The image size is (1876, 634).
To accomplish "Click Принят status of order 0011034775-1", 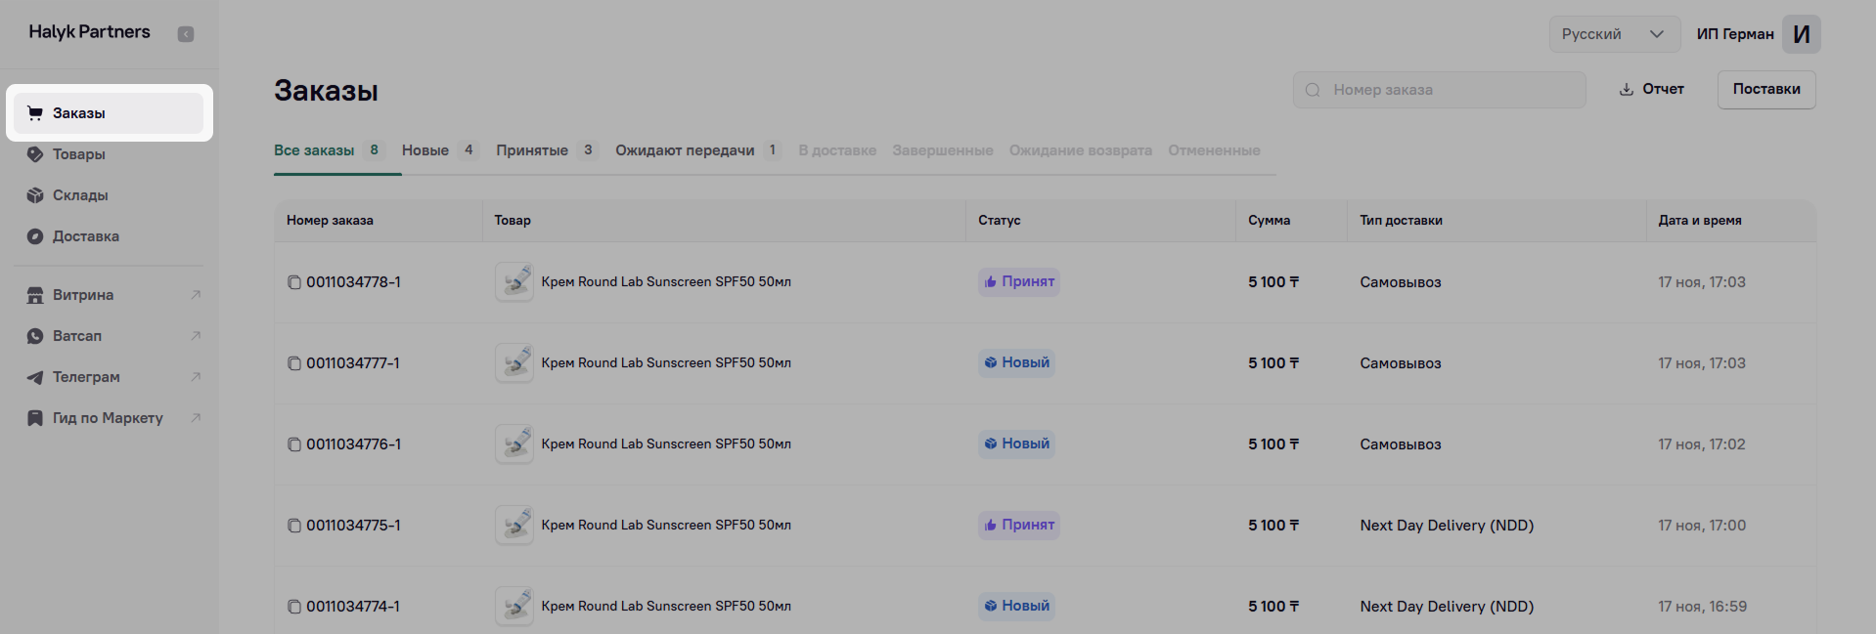I will pyautogui.click(x=1018, y=526).
